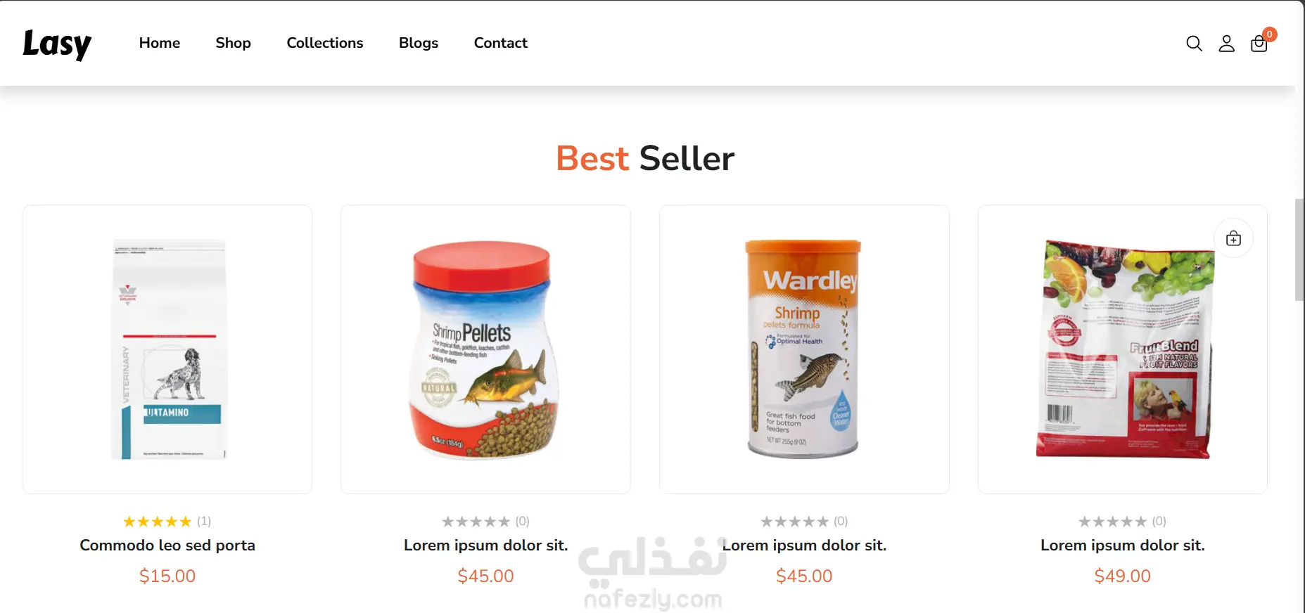Click the five-star rating of Commodo leo
Screen dimensions: 1305x613
point(157,522)
